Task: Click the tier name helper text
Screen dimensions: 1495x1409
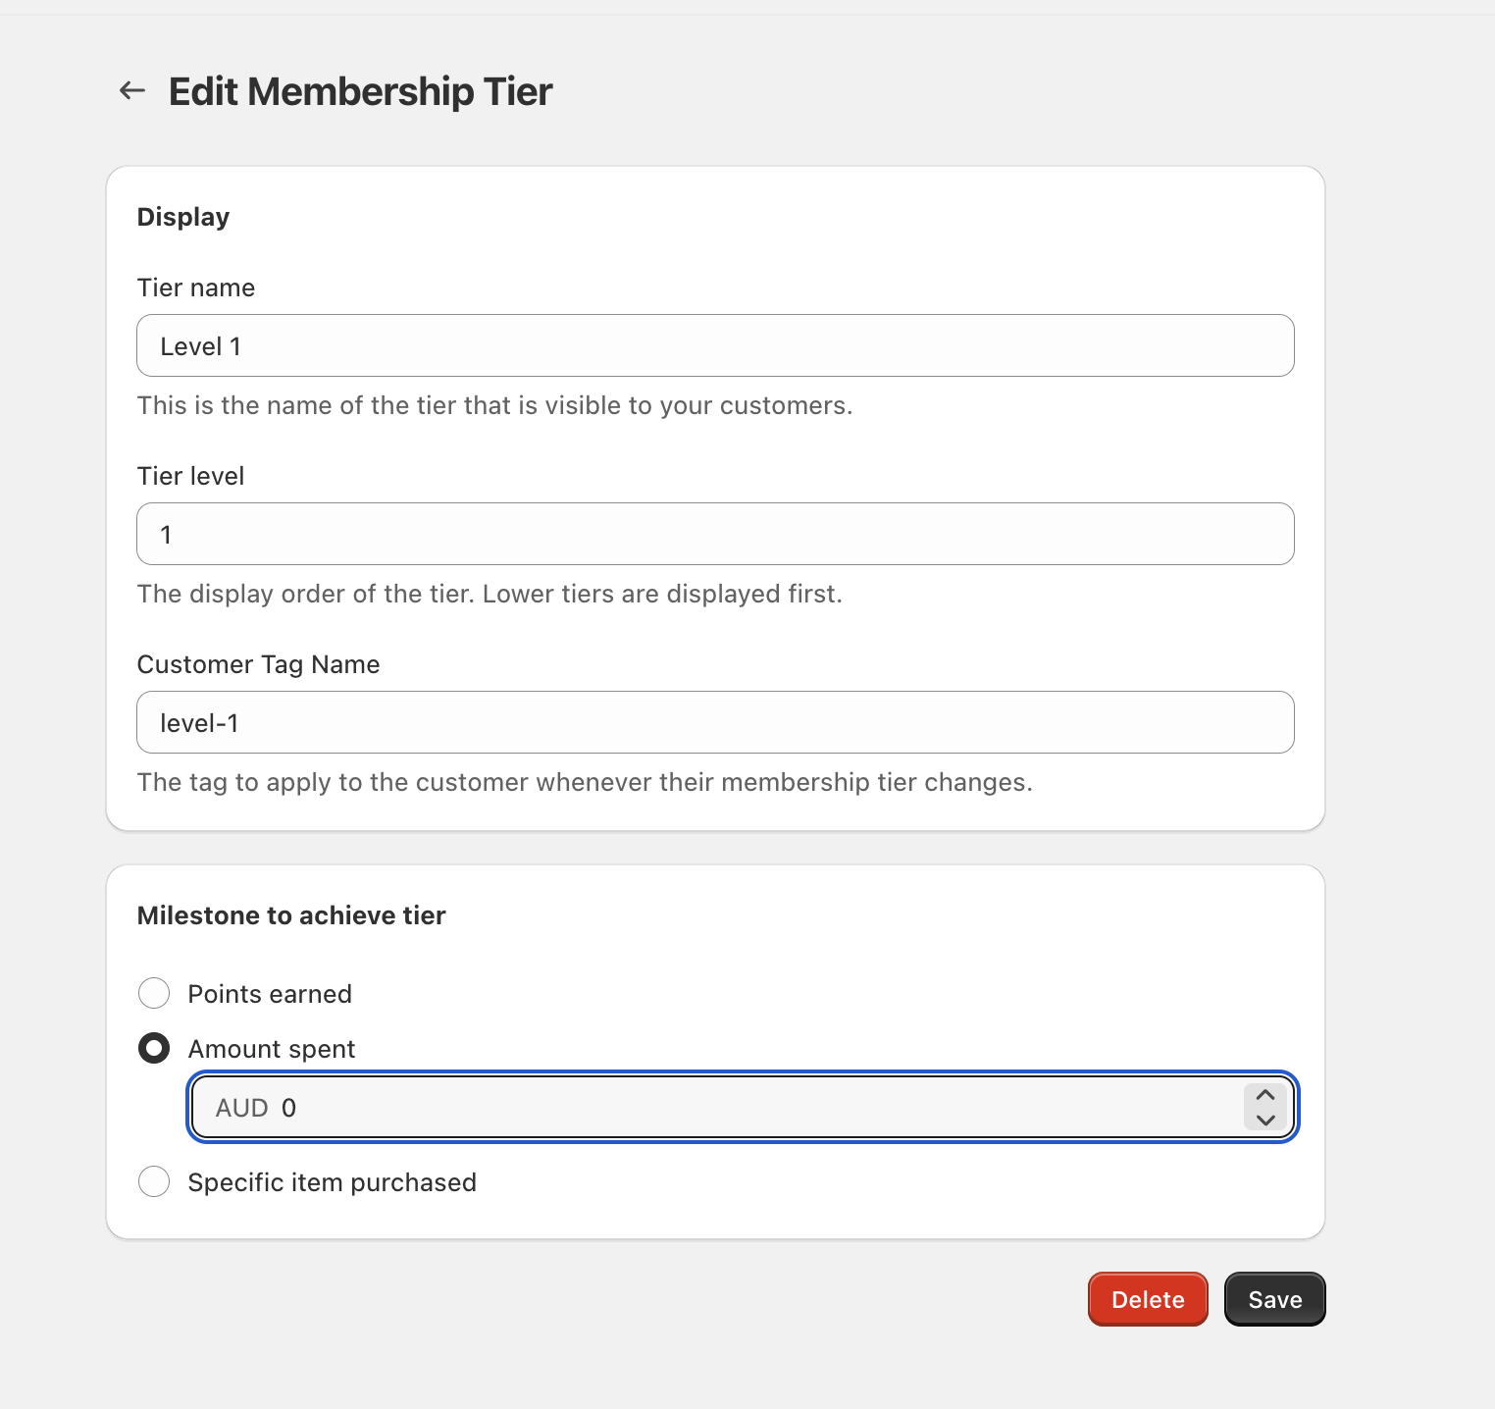Action: point(494,404)
